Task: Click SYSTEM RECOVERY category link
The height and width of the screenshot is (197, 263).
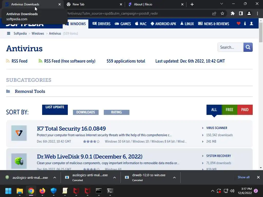Action: point(219,156)
